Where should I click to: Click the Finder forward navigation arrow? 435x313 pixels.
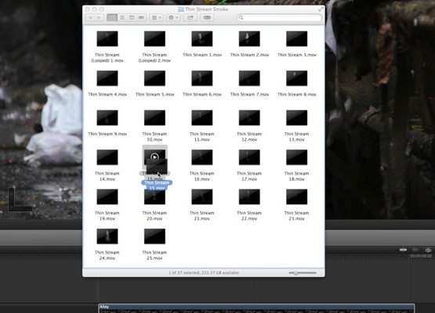click(x=99, y=18)
